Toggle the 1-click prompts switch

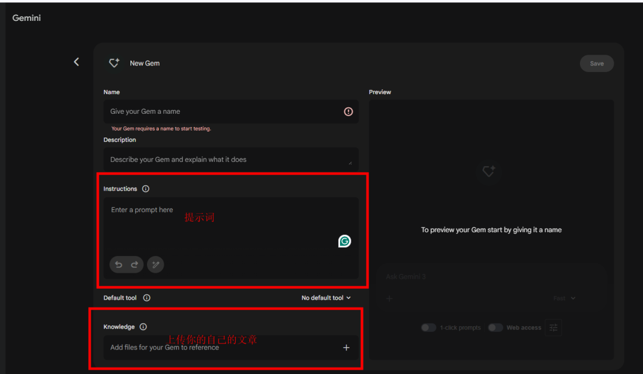point(429,328)
